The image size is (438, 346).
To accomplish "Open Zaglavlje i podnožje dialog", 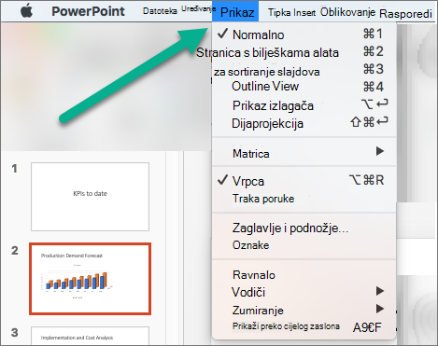I will (x=304, y=228).
